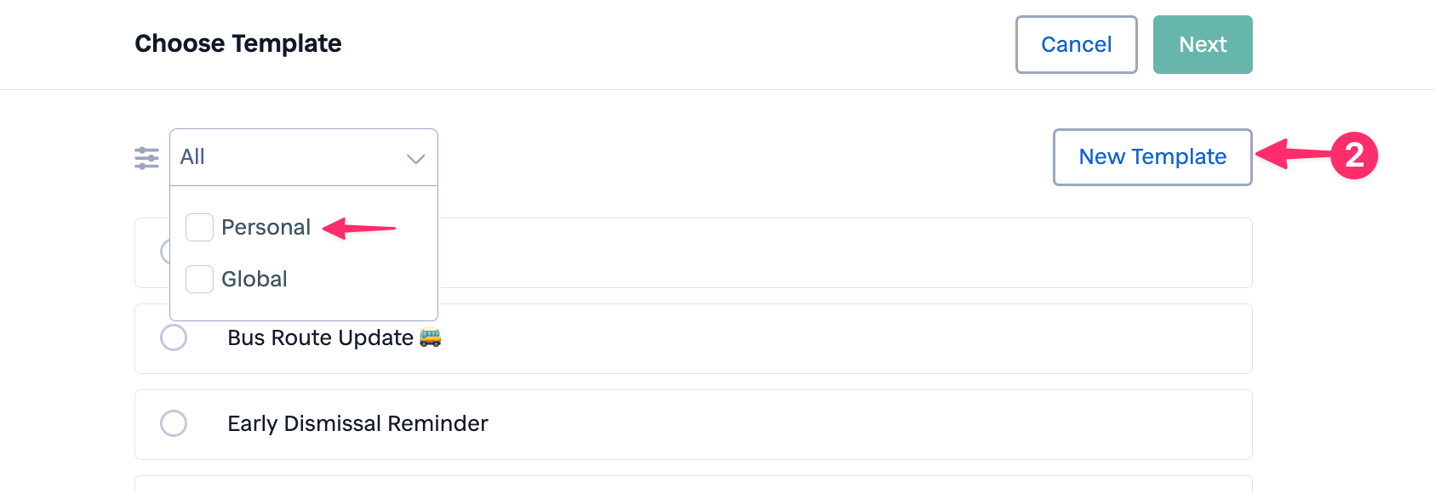Check the Personal filter checkbox
The width and height of the screenshot is (1435, 493).
pos(199,228)
